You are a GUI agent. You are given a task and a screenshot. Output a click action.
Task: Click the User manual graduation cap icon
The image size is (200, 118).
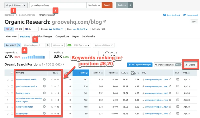point(184,15)
